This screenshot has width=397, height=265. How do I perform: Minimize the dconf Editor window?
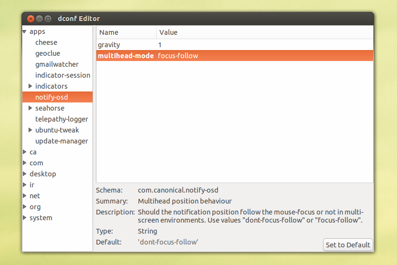[39, 19]
